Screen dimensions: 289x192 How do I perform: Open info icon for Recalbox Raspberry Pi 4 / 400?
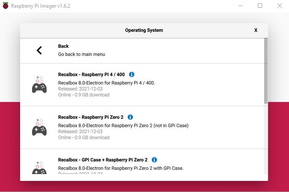click(x=132, y=75)
